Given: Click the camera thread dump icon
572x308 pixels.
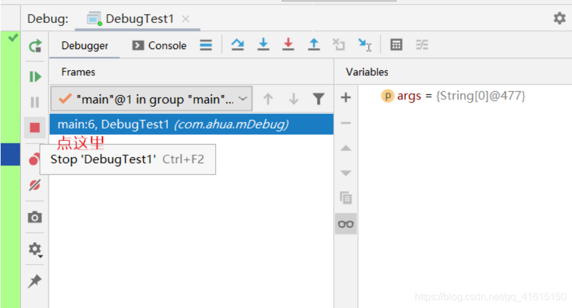Looking at the screenshot, I should (x=35, y=217).
